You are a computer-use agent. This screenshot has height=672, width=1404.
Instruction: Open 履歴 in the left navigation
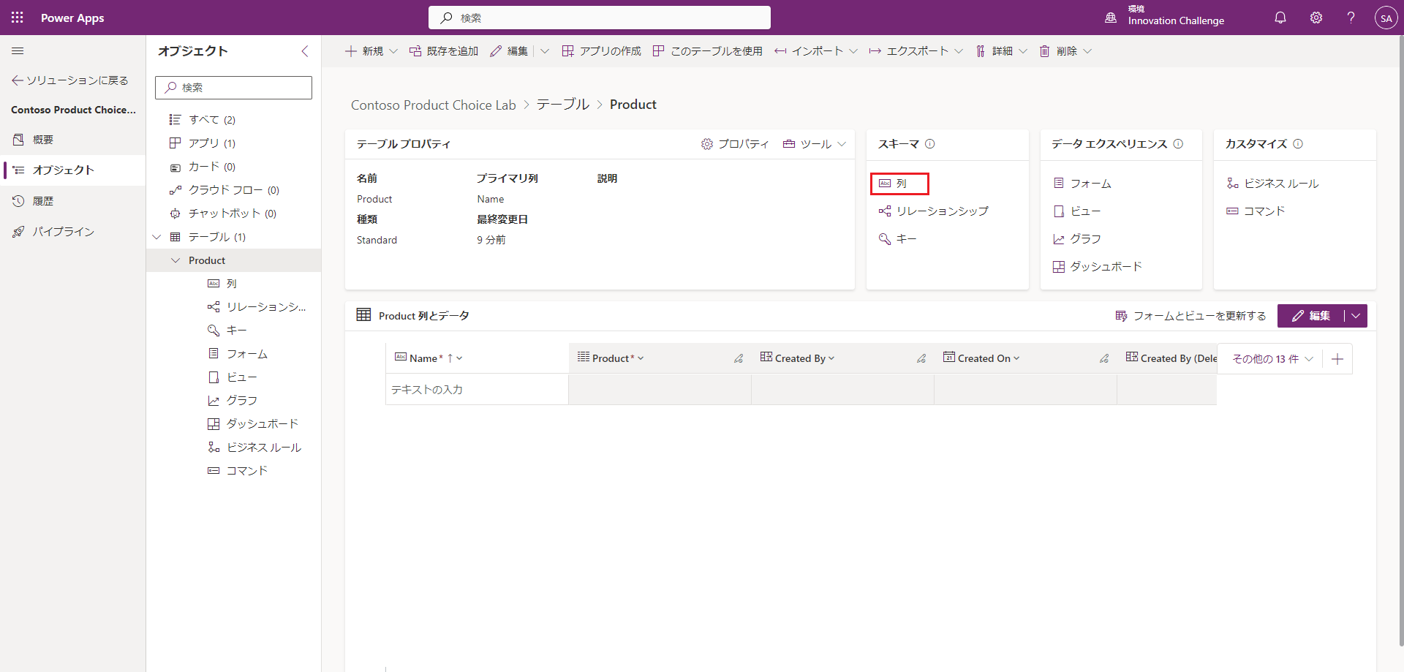click(73, 201)
